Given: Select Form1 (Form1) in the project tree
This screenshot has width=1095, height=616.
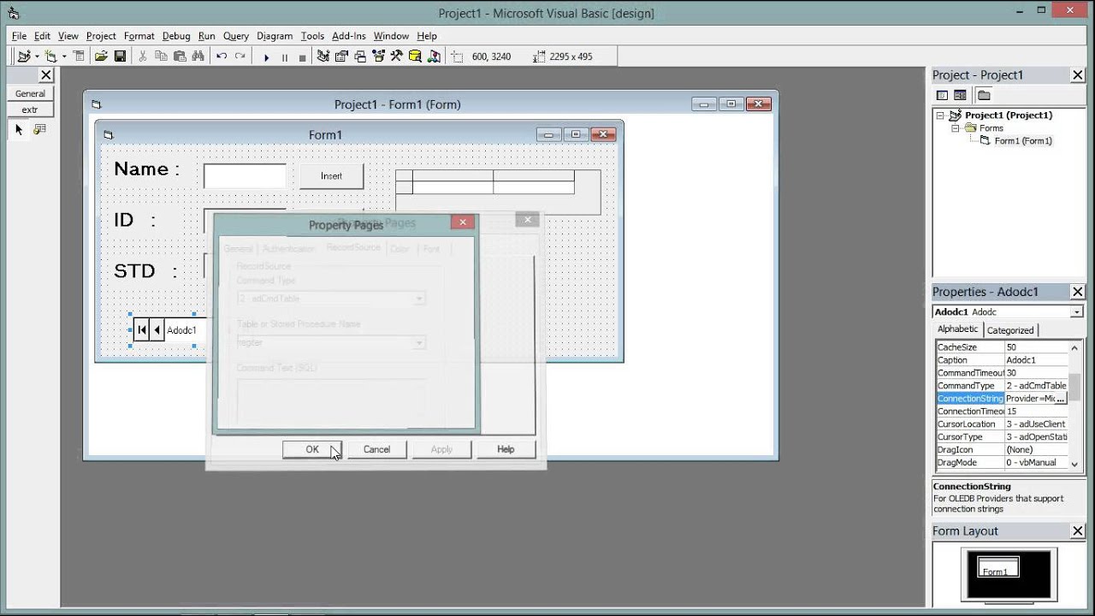Looking at the screenshot, I should click(1022, 141).
